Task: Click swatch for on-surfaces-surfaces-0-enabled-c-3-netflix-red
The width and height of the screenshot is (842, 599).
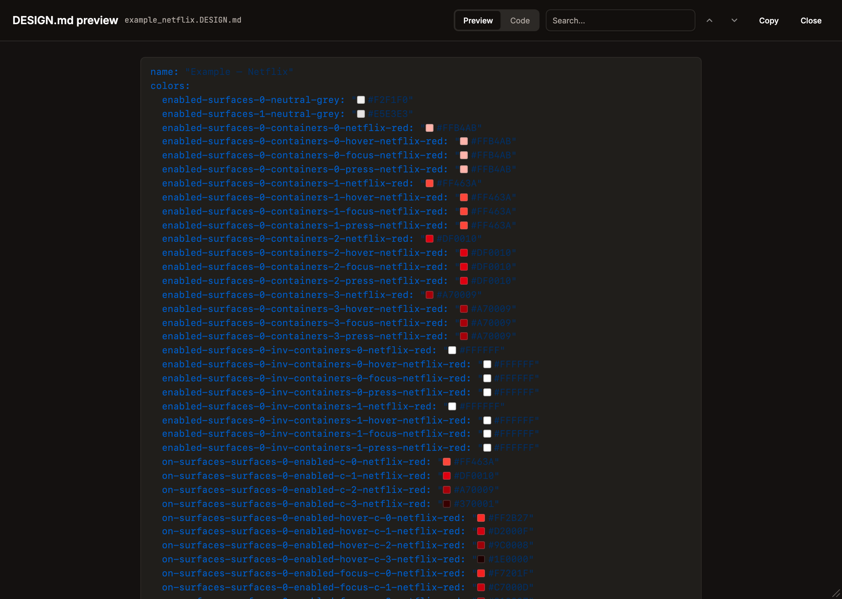Action: coord(447,504)
